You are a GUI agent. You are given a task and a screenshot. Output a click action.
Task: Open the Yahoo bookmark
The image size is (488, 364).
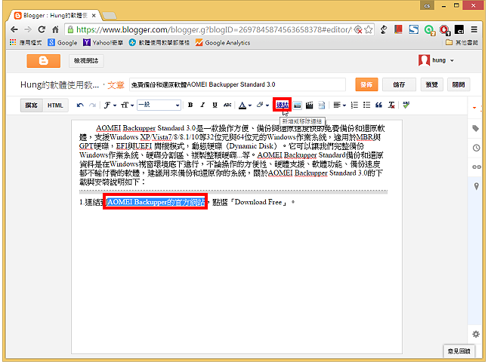(x=103, y=42)
